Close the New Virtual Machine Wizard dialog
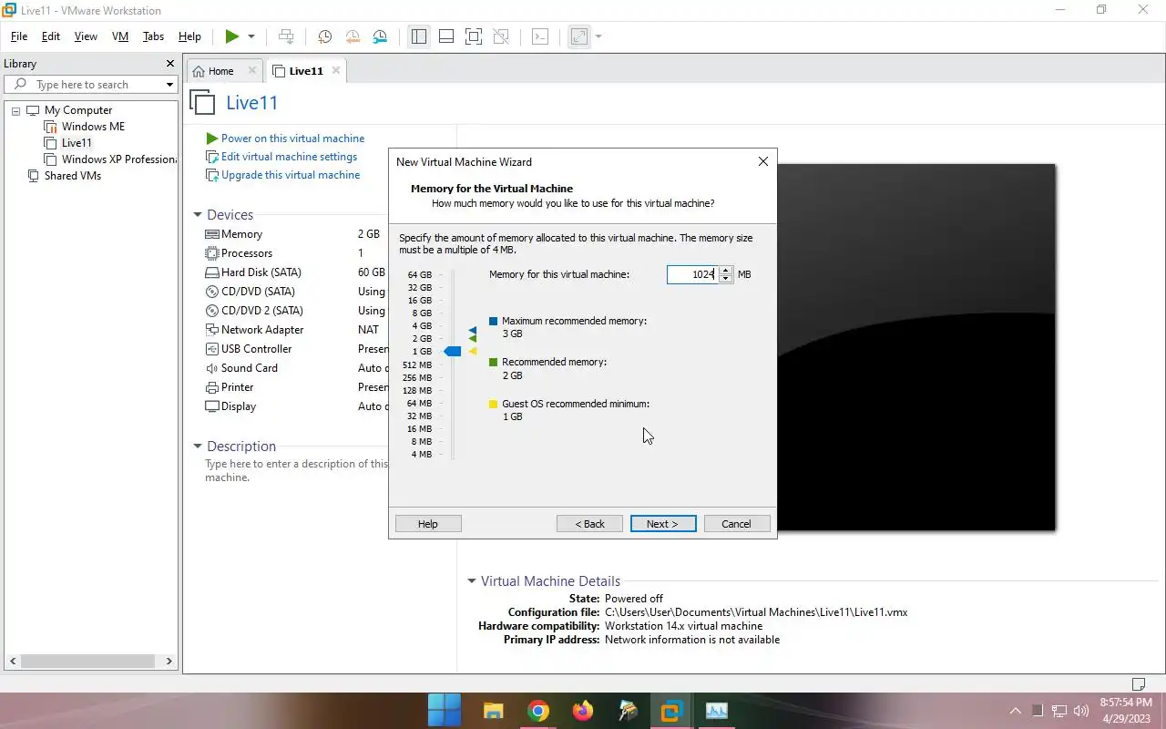 (763, 161)
